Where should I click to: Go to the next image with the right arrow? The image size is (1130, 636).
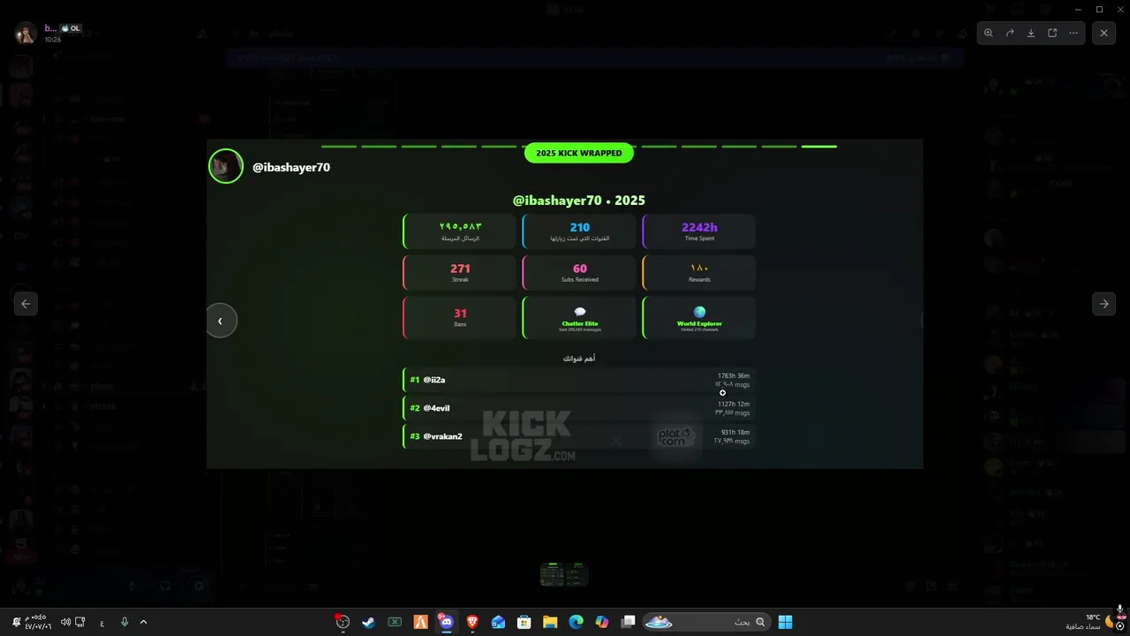pyautogui.click(x=1104, y=304)
